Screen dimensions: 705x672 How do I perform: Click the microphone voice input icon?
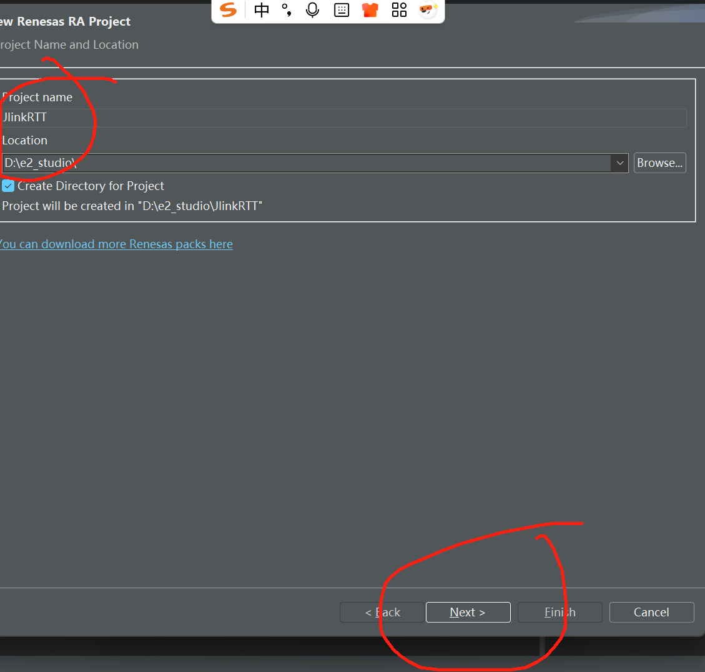[312, 9]
